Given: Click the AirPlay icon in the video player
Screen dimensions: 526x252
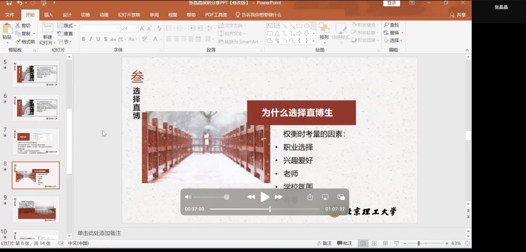Looking at the screenshot, I should [x=325, y=197].
